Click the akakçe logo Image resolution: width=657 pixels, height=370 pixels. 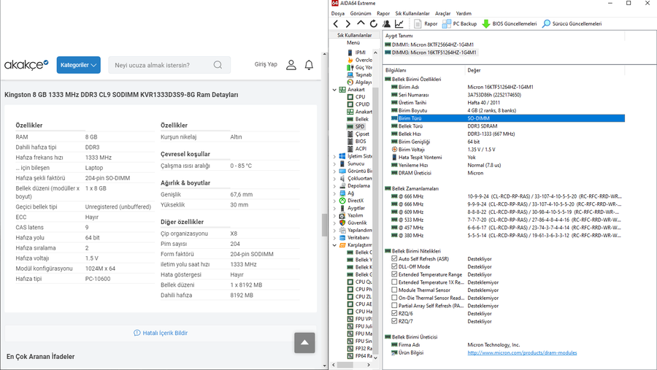point(26,64)
